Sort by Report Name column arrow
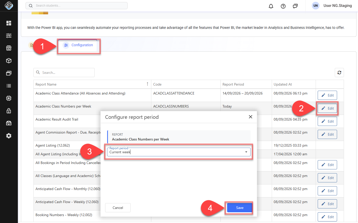 147,84
